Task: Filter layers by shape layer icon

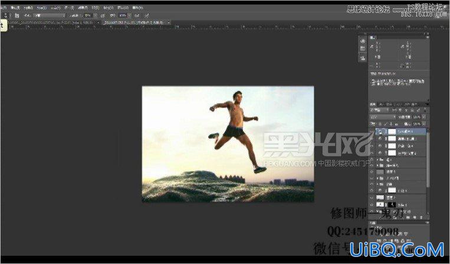Action: pos(412,110)
